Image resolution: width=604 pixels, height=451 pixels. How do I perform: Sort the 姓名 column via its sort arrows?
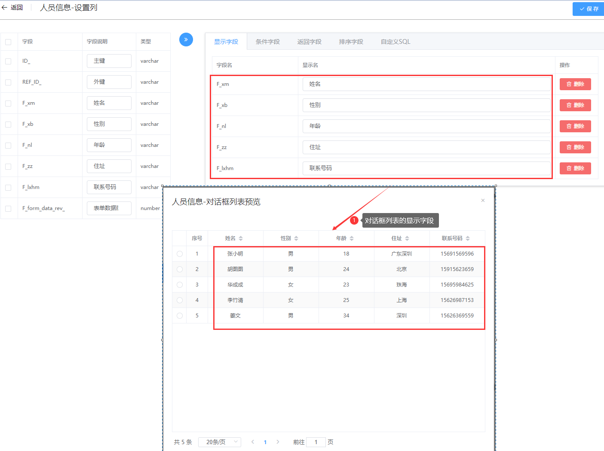pyautogui.click(x=241, y=238)
